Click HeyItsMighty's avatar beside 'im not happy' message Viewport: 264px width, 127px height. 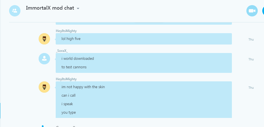[44, 87]
